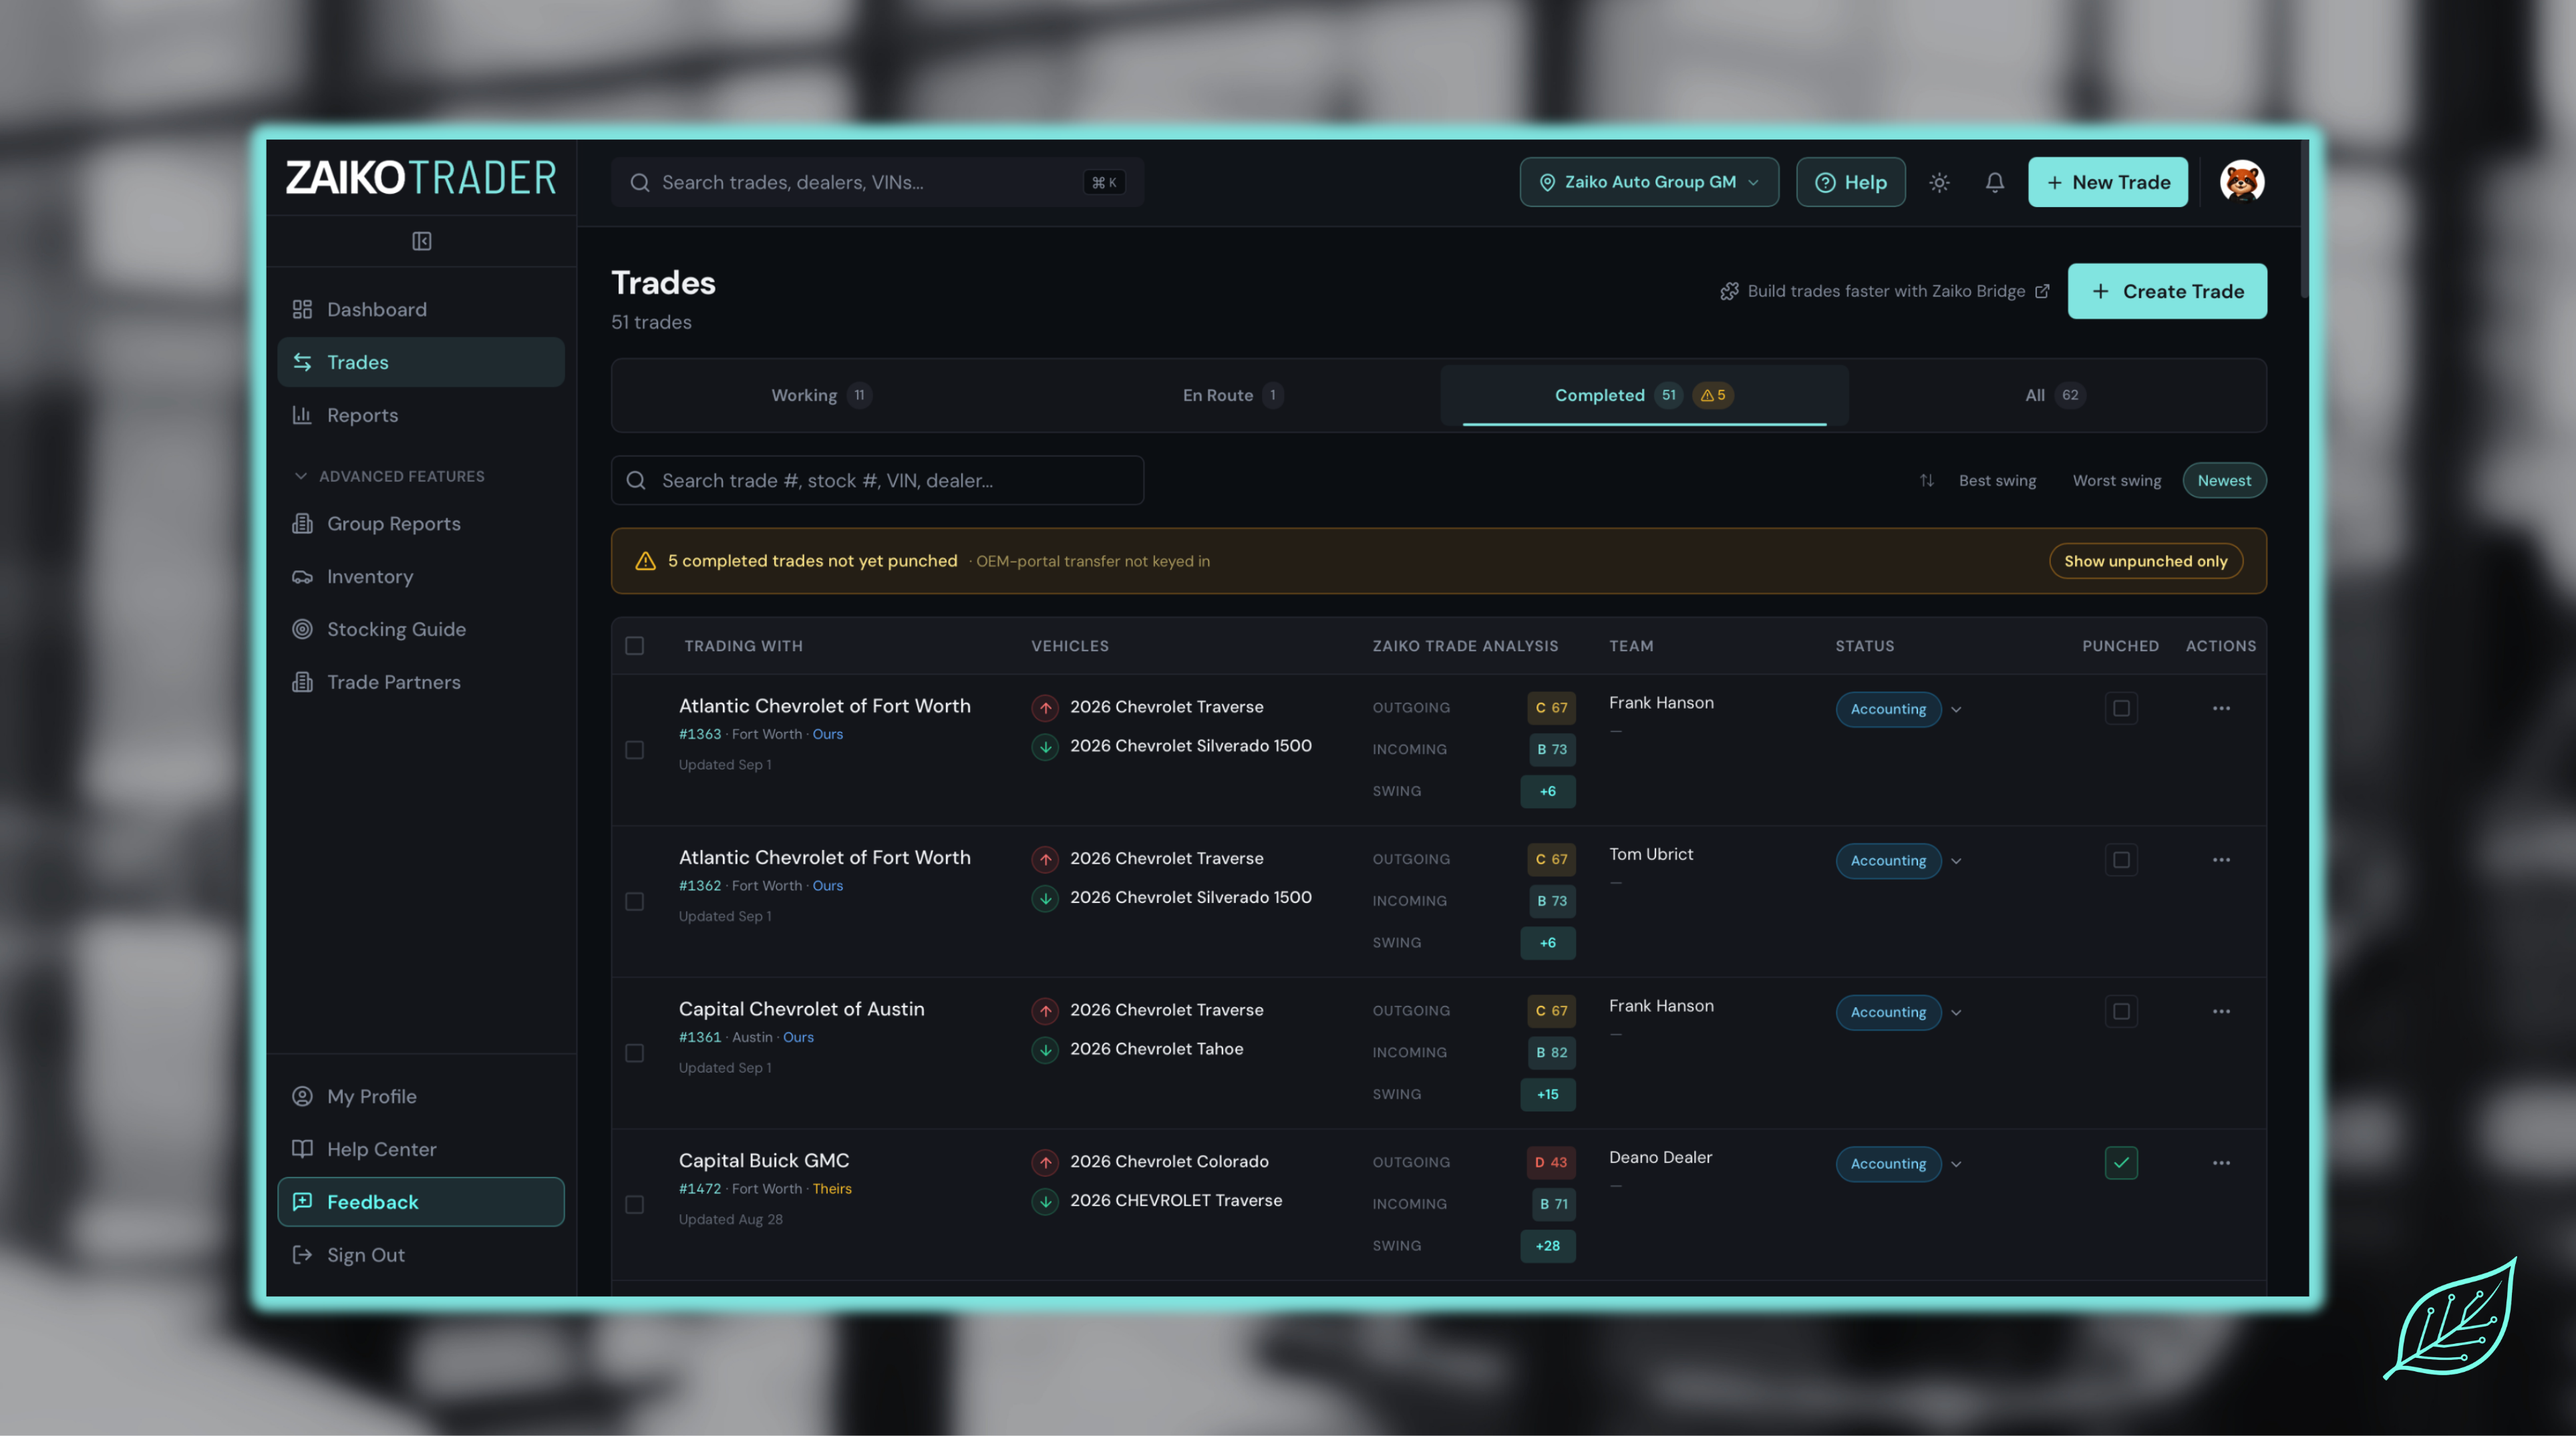Collapse the sidebar panel icon
The height and width of the screenshot is (1436, 2576).
point(421,241)
